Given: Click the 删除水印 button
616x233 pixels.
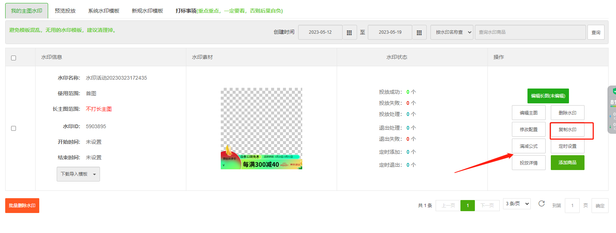Looking at the screenshot, I should [x=567, y=113].
